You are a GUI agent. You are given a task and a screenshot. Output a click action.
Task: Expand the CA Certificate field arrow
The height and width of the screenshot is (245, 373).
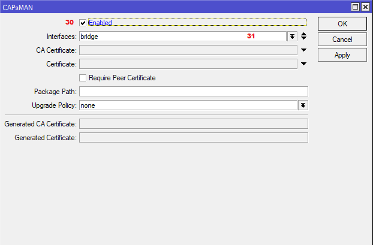coord(304,50)
